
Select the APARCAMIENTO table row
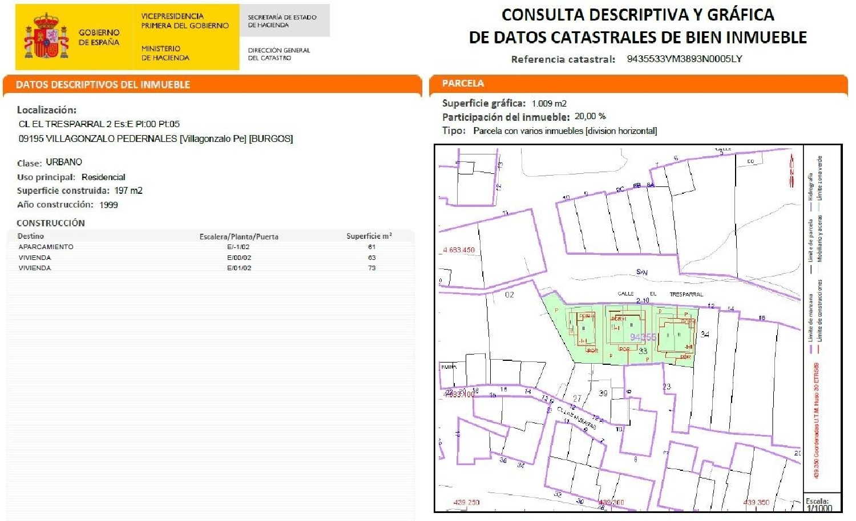(x=210, y=247)
